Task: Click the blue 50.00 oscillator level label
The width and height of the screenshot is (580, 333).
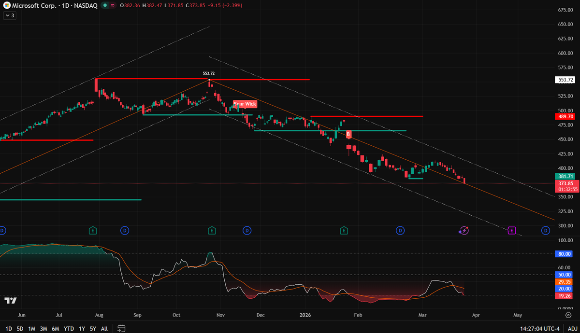Action: 565,274
